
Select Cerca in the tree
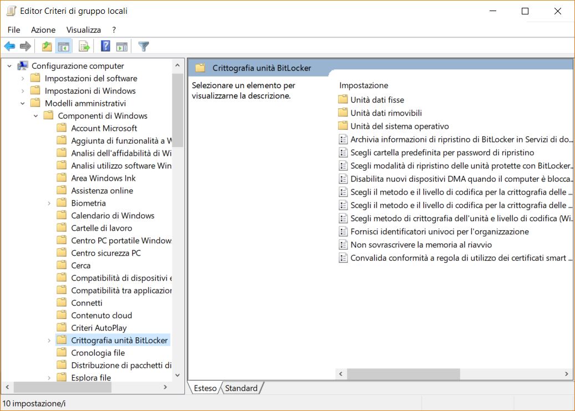(x=80, y=265)
